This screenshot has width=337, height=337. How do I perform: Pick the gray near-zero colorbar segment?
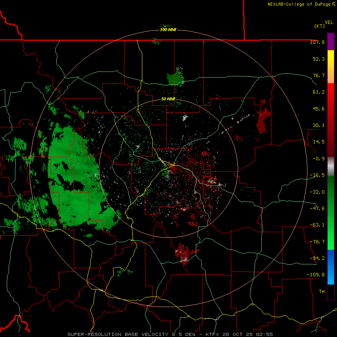pos(331,167)
